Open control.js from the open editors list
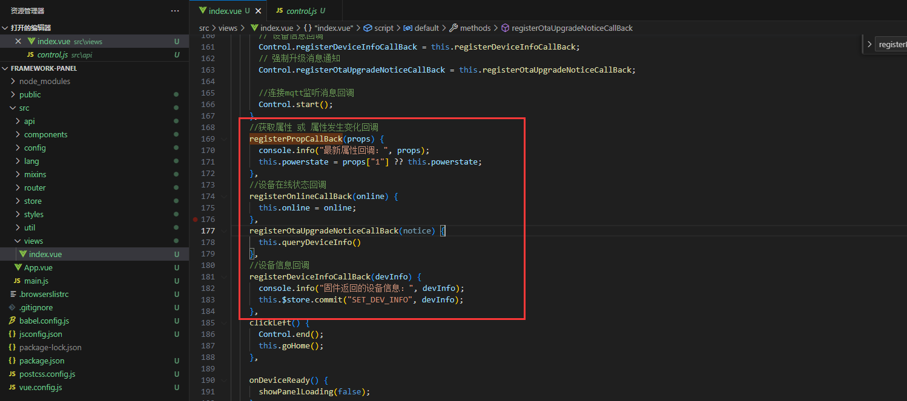The width and height of the screenshot is (907, 401). pyautogui.click(x=94, y=54)
